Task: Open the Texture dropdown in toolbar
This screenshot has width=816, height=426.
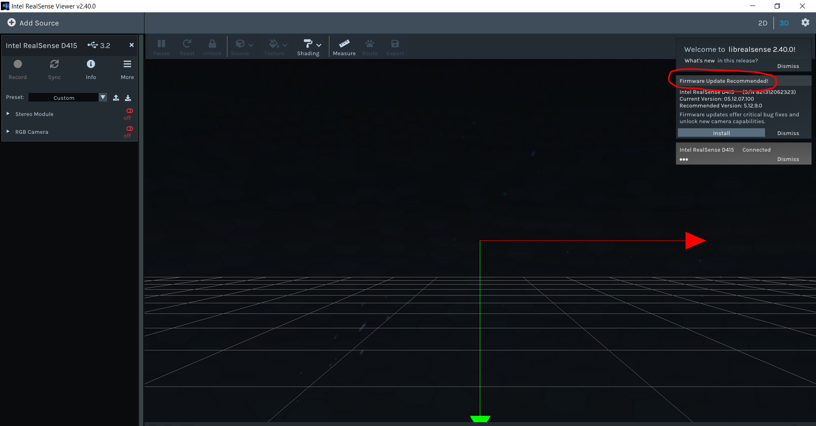Action: coord(276,47)
